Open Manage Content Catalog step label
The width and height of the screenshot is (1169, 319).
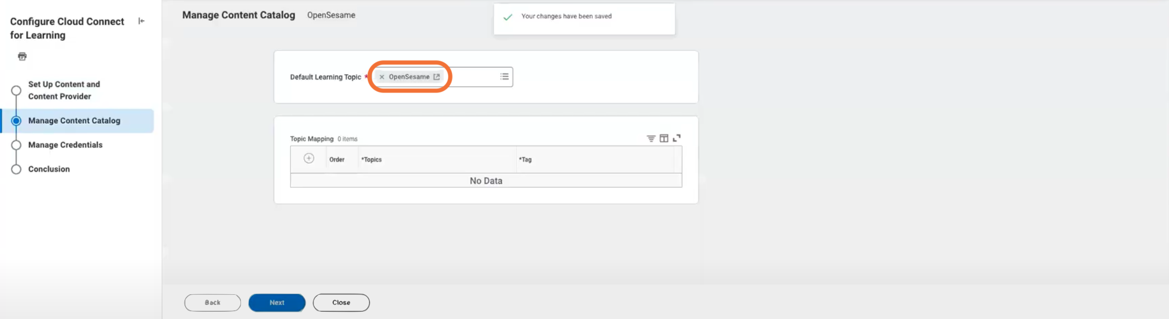click(x=74, y=120)
